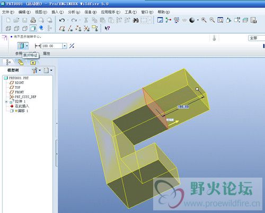The height and width of the screenshot is (213, 265).
Task: Open the 全部 selection filter dropdown
Action: pyautogui.click(x=257, y=38)
